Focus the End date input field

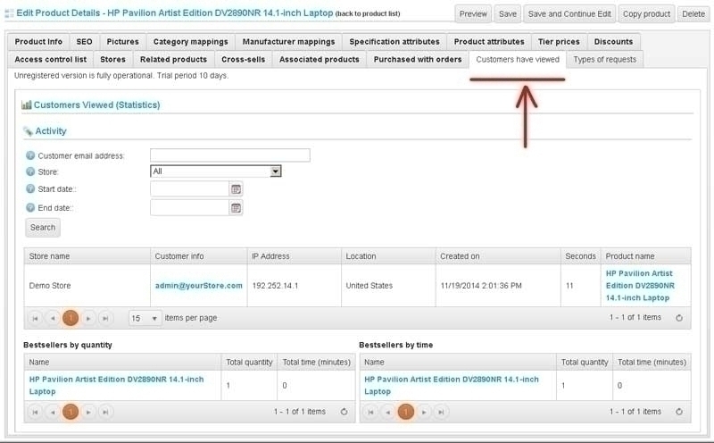[x=190, y=208]
